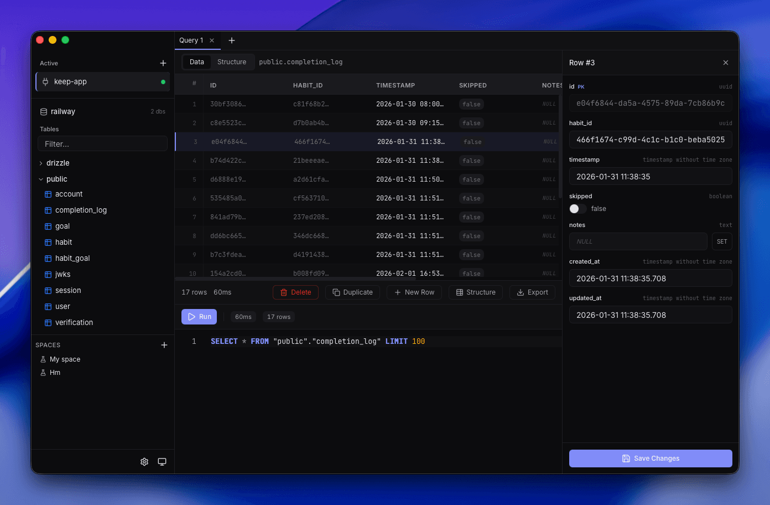Save changes to Row #3

[650, 458]
